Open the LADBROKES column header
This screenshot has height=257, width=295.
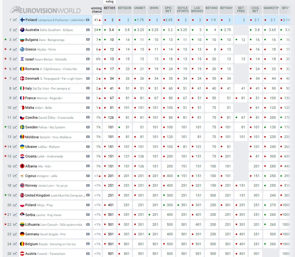click(197, 9)
